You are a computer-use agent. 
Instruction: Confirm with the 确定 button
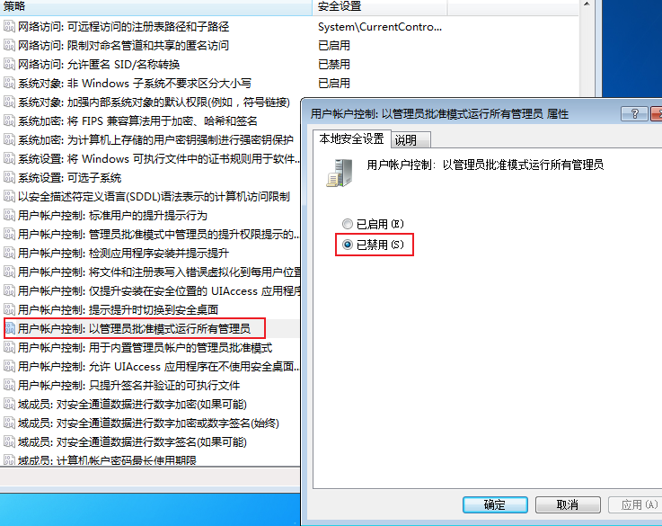495,505
